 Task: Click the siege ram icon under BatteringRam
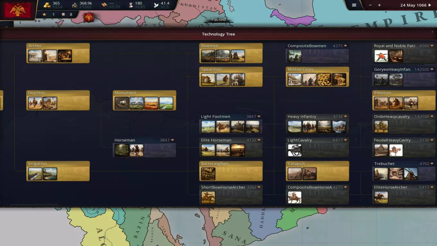(208, 174)
